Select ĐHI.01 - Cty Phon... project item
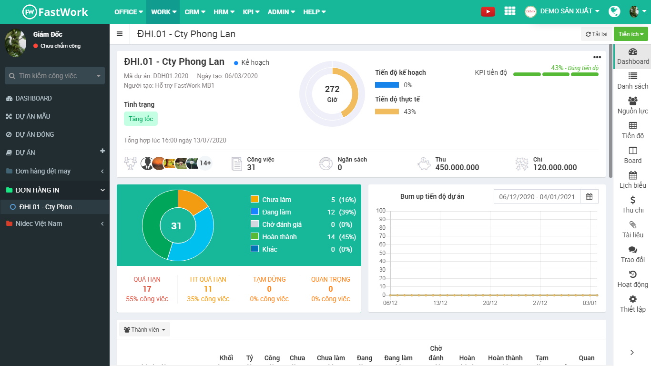651x366 pixels. coord(54,207)
